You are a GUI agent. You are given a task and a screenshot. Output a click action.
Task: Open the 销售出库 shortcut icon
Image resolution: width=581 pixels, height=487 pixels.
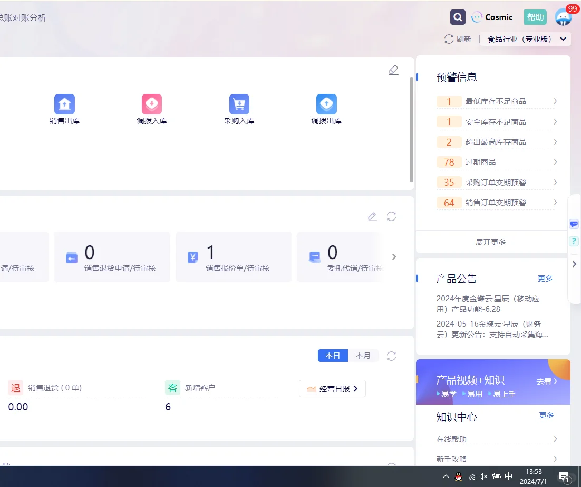[x=64, y=104]
